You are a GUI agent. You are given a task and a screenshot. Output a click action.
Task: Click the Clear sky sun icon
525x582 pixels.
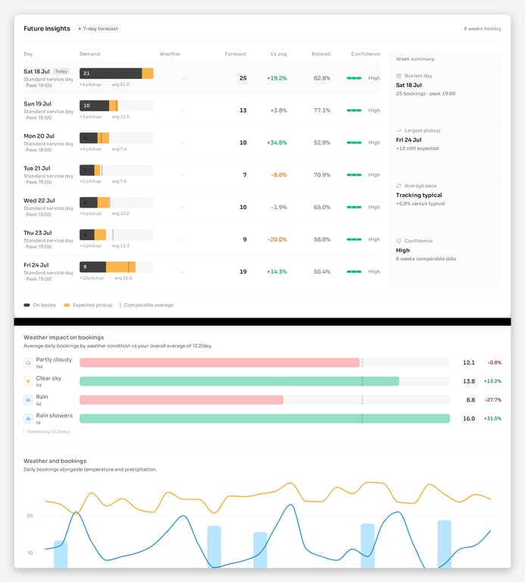click(28, 381)
